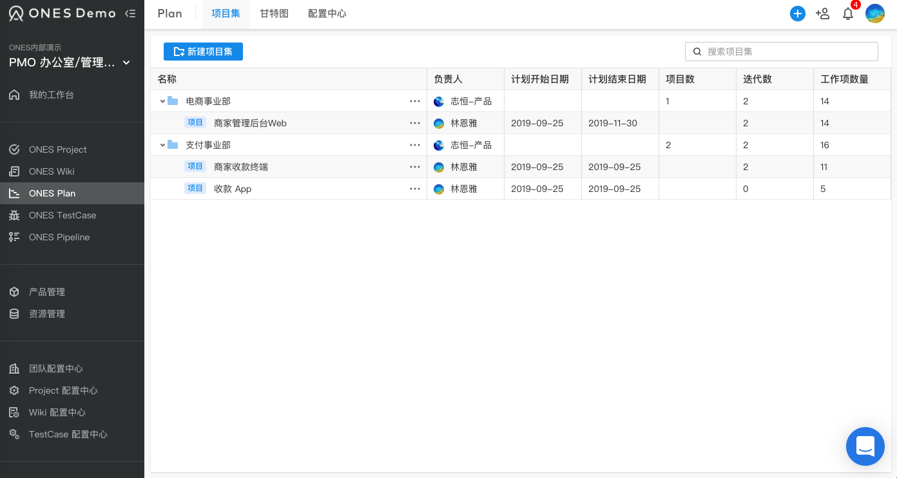The height and width of the screenshot is (478, 897).
Task: Open more options for 电商事业部
Action: pos(415,101)
